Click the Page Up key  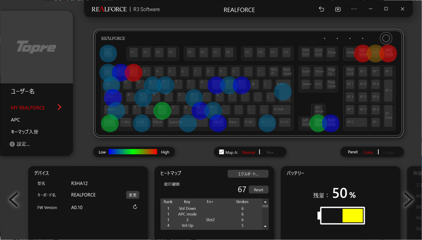click(332, 72)
